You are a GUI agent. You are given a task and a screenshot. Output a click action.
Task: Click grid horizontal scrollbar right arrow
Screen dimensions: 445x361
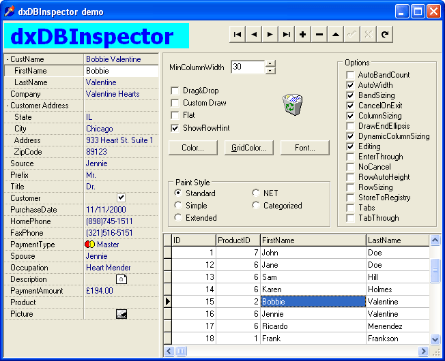(423, 351)
